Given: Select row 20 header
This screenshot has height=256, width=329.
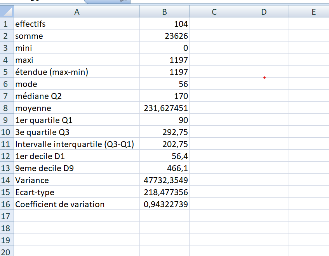Looking at the screenshot, I should [x=6, y=251].
